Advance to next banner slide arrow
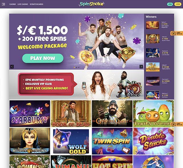 click(141, 67)
